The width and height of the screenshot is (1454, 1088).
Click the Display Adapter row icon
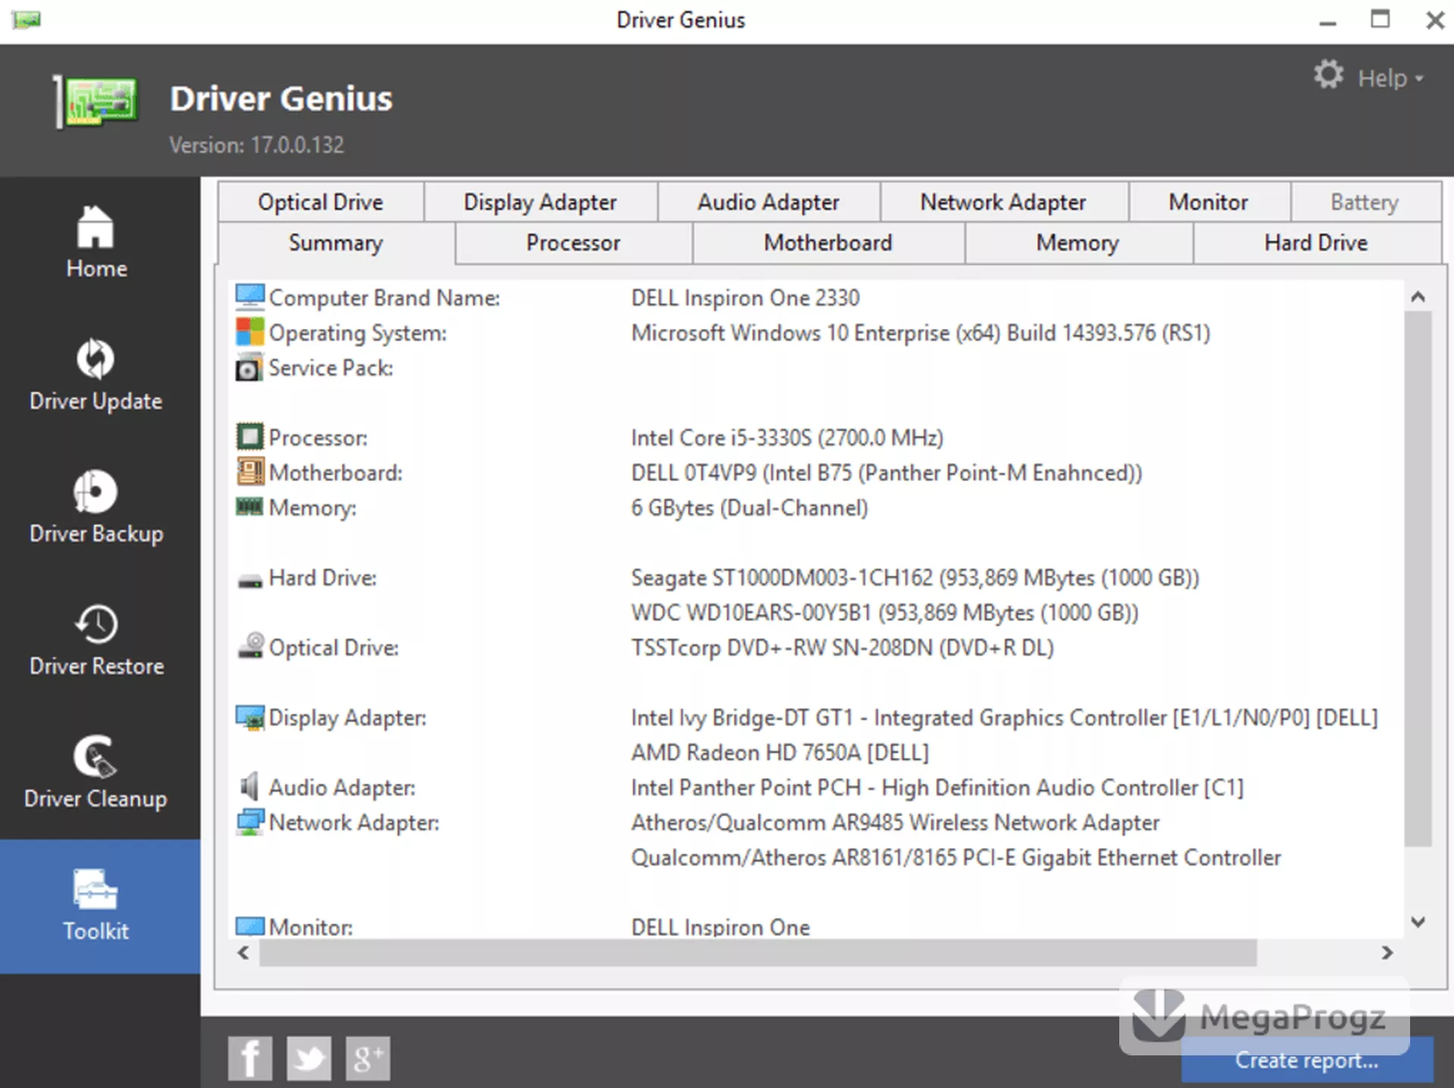click(250, 717)
